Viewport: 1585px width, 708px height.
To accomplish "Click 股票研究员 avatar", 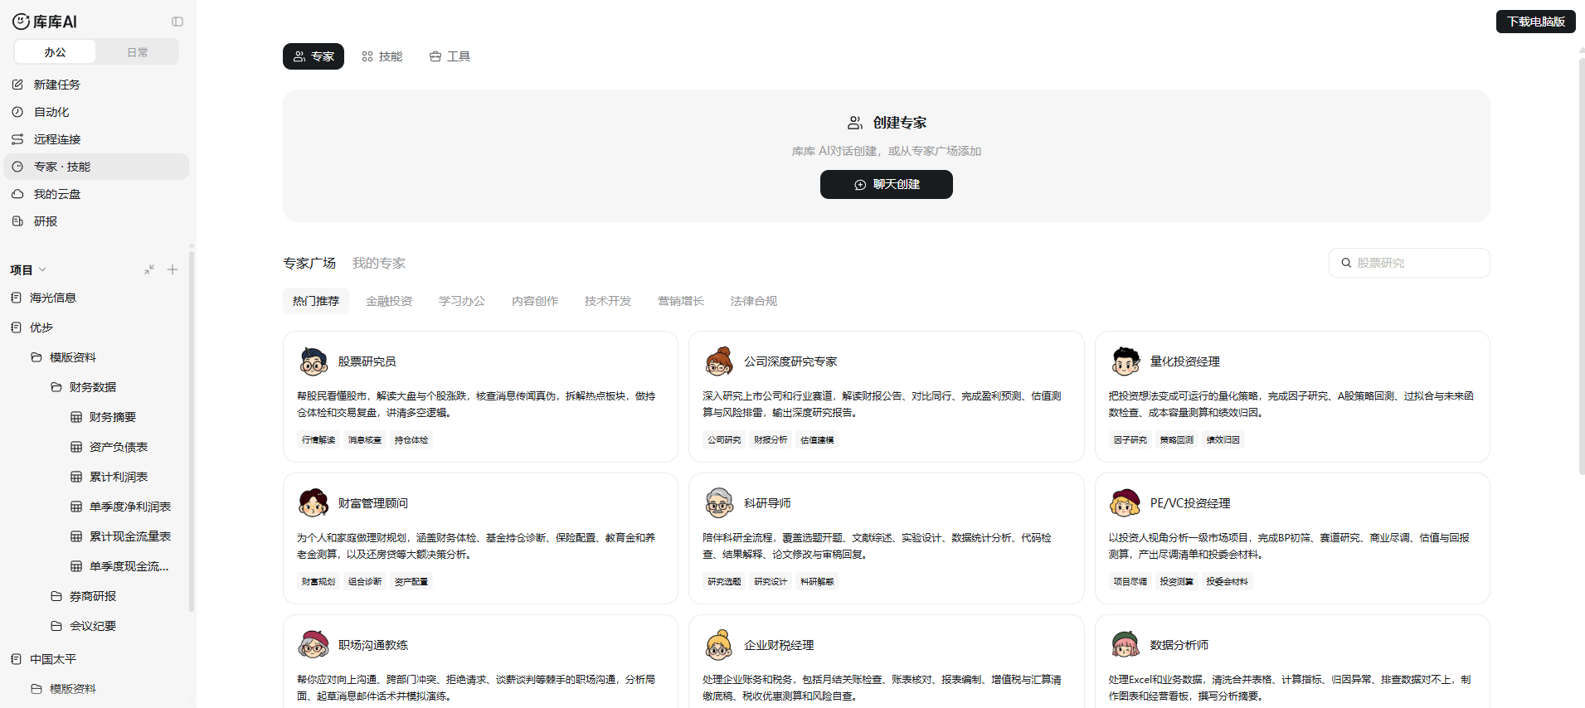I will (314, 361).
